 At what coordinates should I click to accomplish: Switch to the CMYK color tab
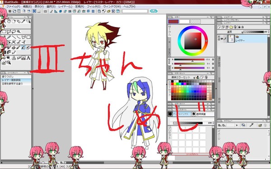point(169,52)
